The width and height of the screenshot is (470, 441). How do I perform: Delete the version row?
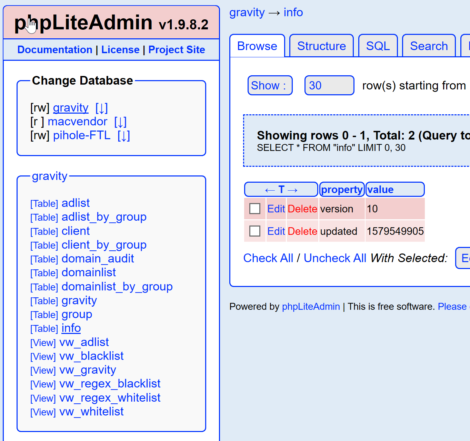point(302,209)
